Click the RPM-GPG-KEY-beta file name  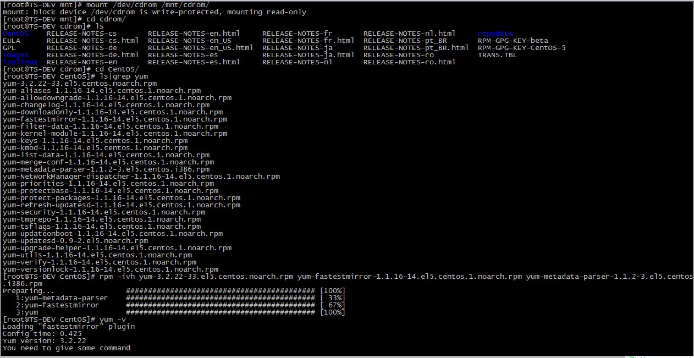[513, 41]
